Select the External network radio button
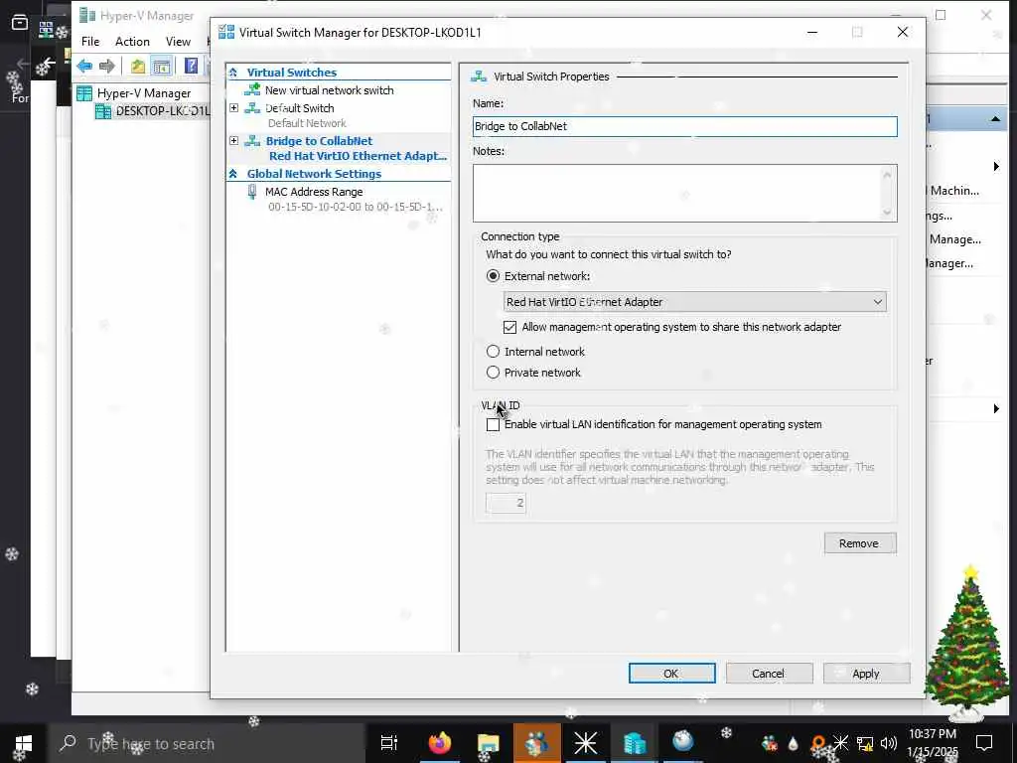The width and height of the screenshot is (1017, 763). pyautogui.click(x=493, y=276)
